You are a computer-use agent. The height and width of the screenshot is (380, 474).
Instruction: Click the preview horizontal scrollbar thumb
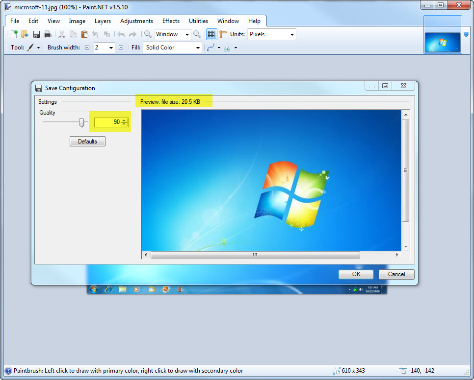[x=255, y=255]
